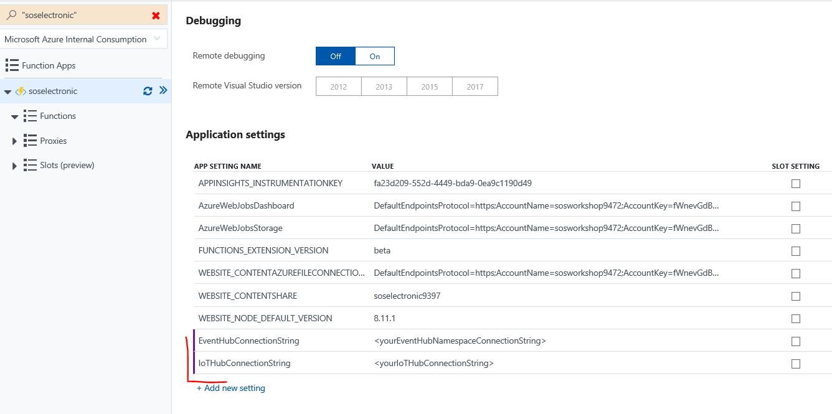This screenshot has width=832, height=414.
Task: Click WEBSITE_CONTENTSHARE setting name
Action: (248, 296)
